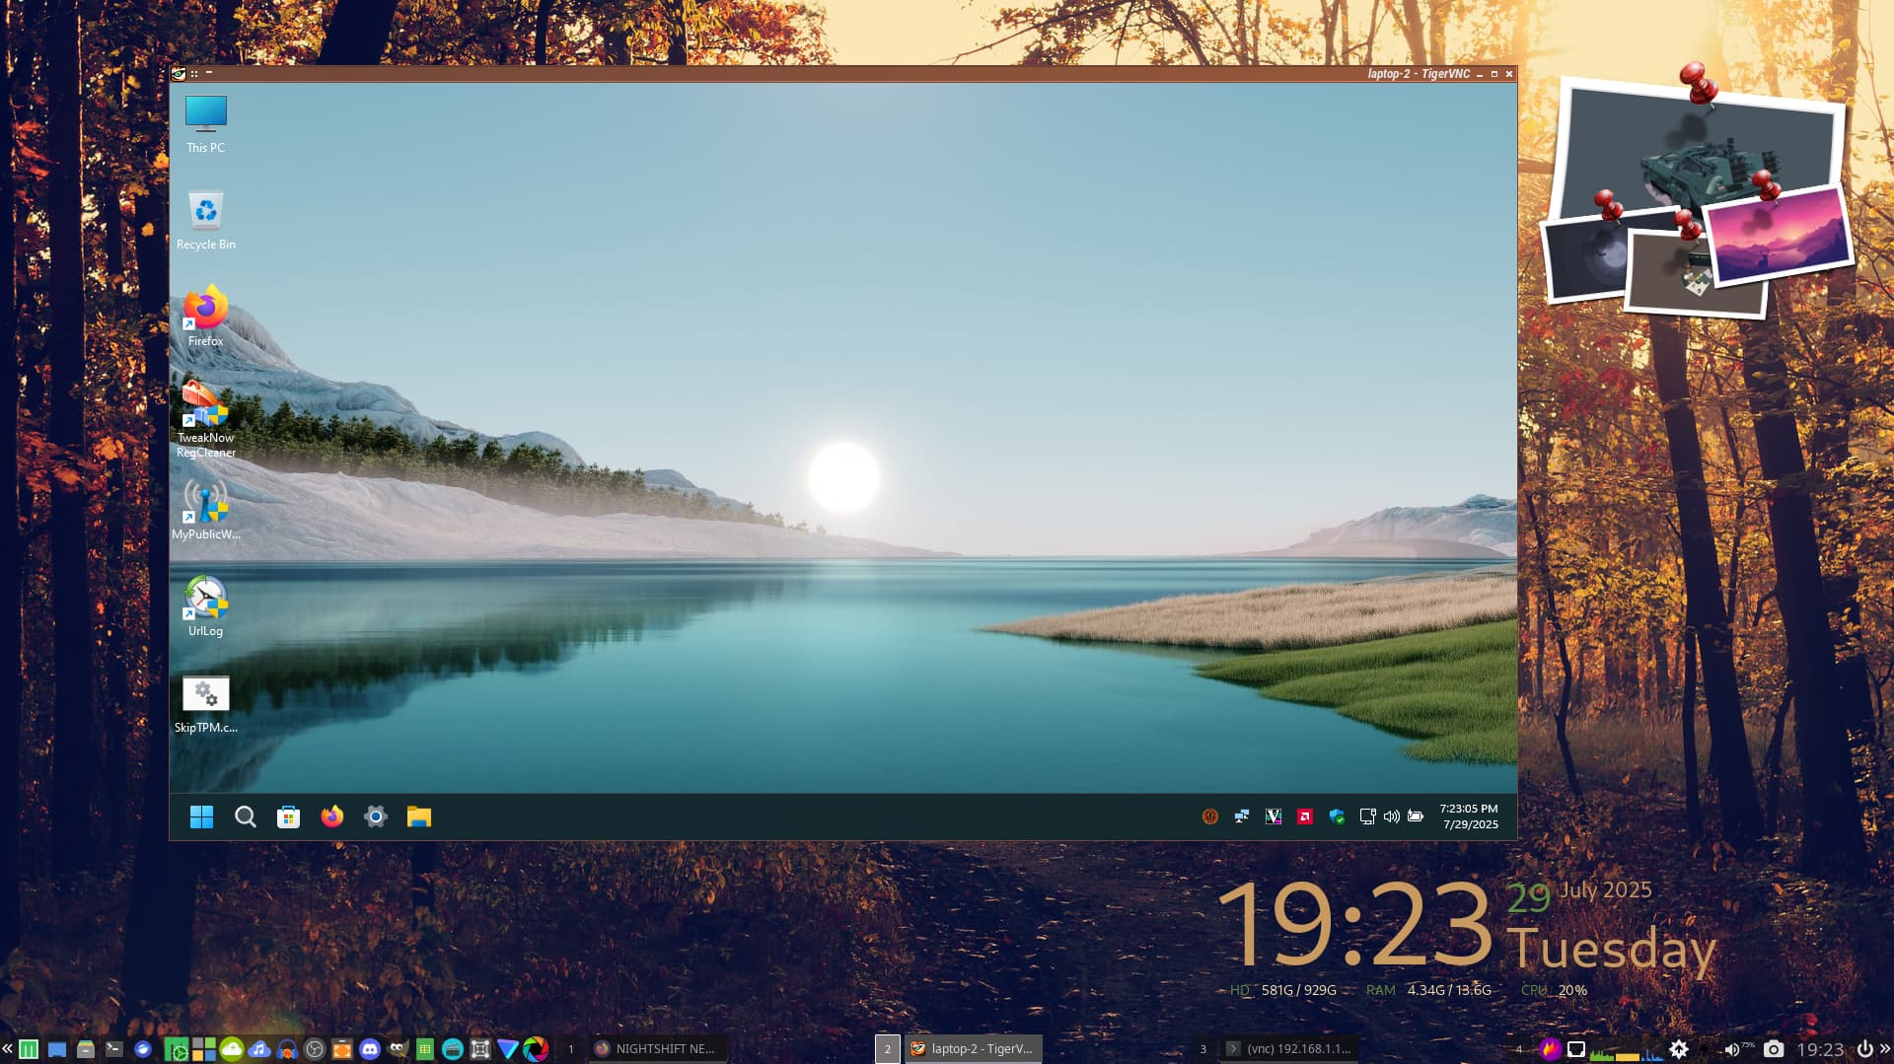Open the Windows clock showing 7:23:05 PM

[1469, 816]
